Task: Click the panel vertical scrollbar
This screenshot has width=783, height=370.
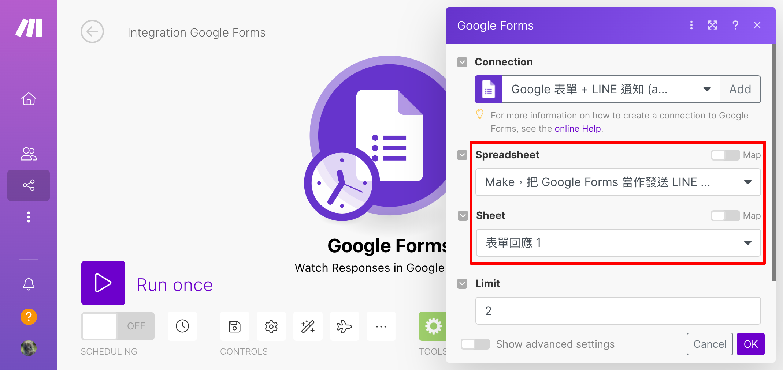Action: coord(773,163)
